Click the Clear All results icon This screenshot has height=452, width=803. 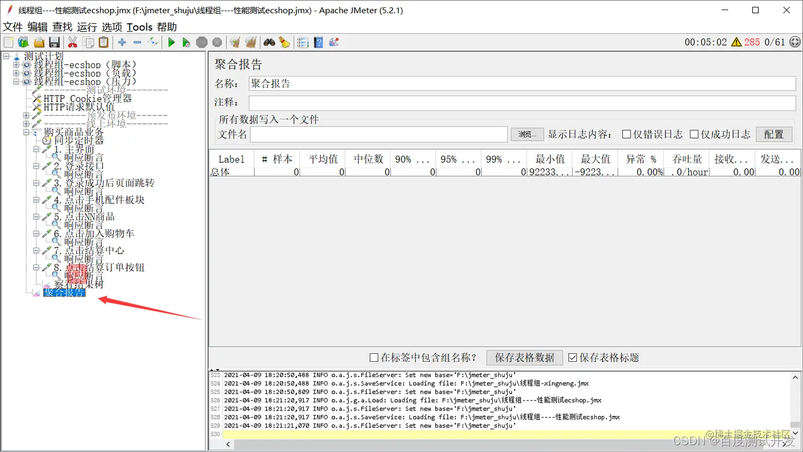coord(251,42)
